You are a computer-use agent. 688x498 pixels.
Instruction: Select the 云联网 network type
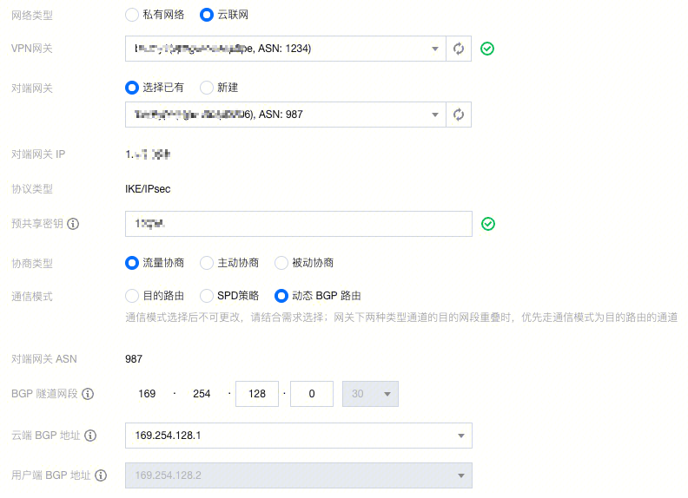click(206, 15)
